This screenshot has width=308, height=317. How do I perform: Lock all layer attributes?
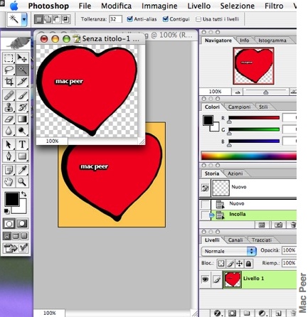(x=248, y=264)
